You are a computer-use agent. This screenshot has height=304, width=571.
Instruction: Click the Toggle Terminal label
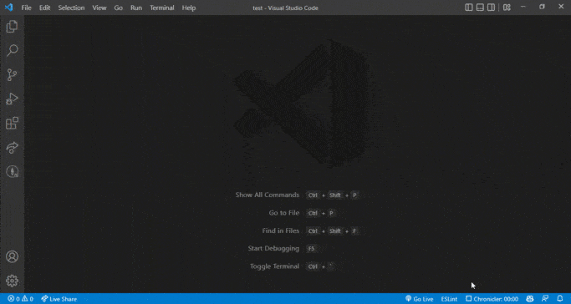(274, 266)
